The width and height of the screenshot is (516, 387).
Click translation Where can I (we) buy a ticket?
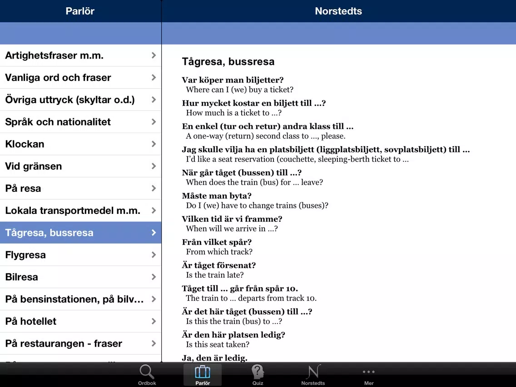(239, 89)
